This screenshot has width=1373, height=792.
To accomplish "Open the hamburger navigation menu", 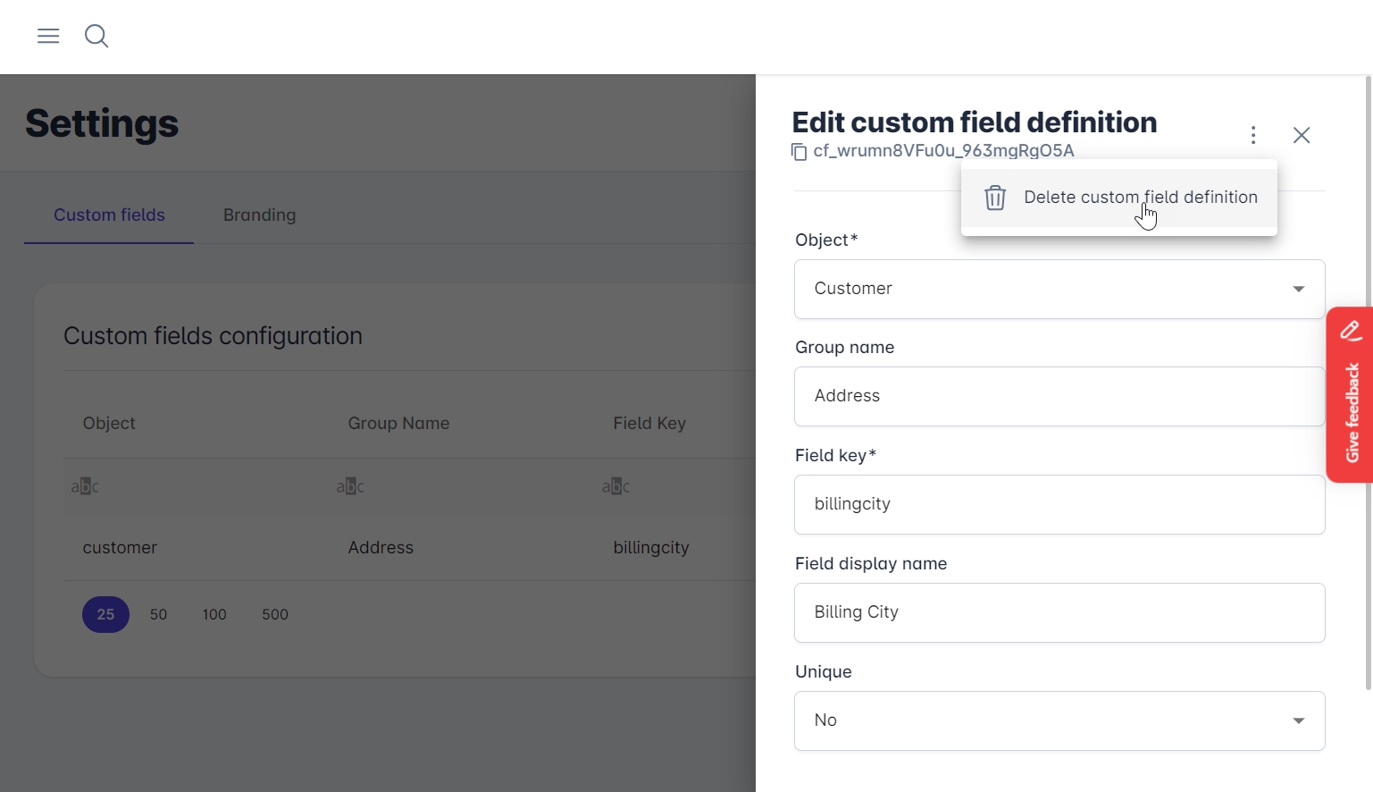I will tap(48, 36).
